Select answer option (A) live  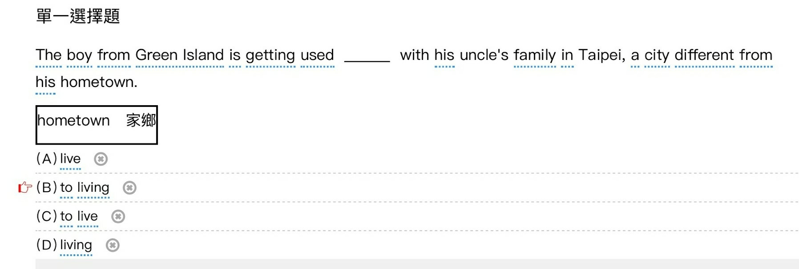click(59, 159)
